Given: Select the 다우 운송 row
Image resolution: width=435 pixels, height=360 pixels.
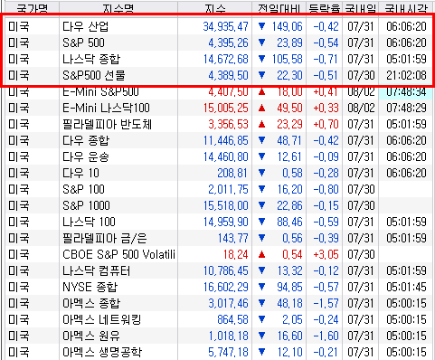Looking at the screenshot, I should [219, 156].
